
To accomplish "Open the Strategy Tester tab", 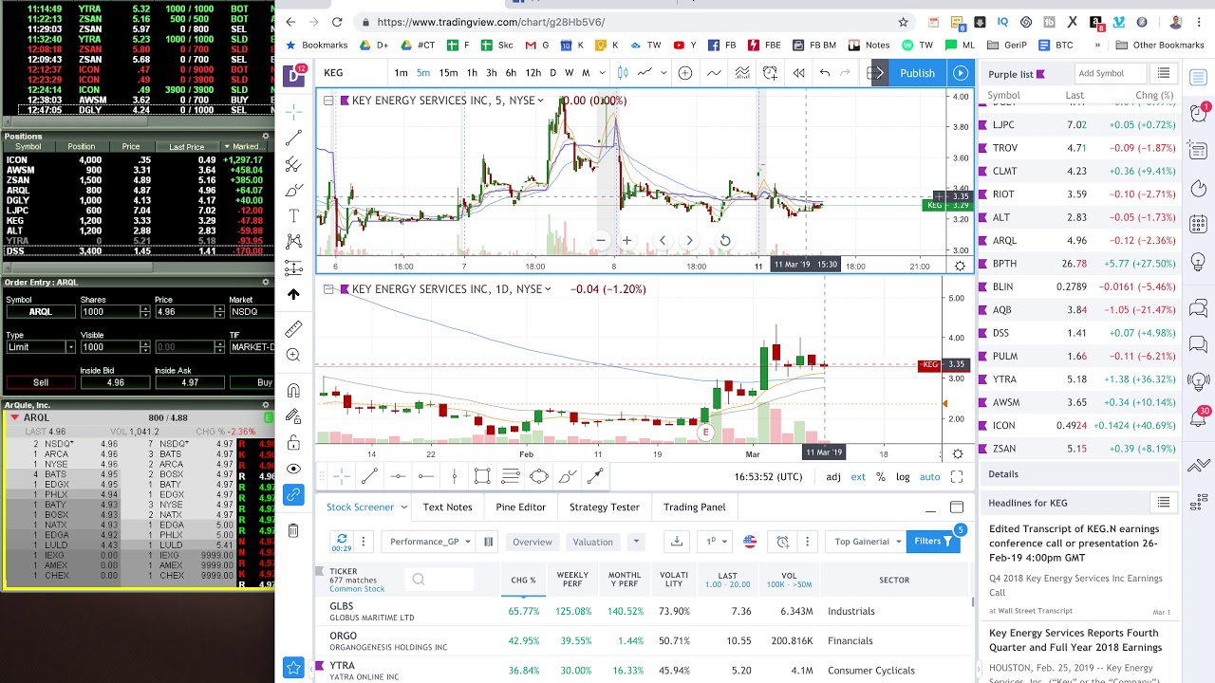I will tap(605, 508).
